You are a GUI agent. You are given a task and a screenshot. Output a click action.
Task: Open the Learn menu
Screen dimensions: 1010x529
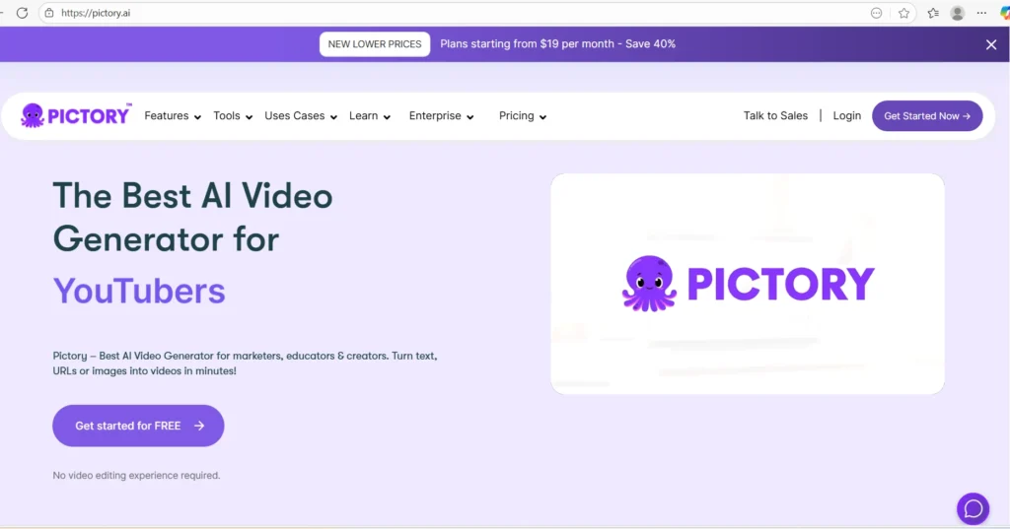click(x=370, y=116)
